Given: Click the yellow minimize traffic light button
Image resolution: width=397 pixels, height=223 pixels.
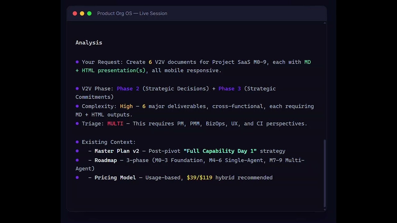Looking at the screenshot, I should pos(82,13).
